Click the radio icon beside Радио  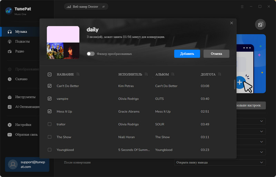tap(10, 51)
